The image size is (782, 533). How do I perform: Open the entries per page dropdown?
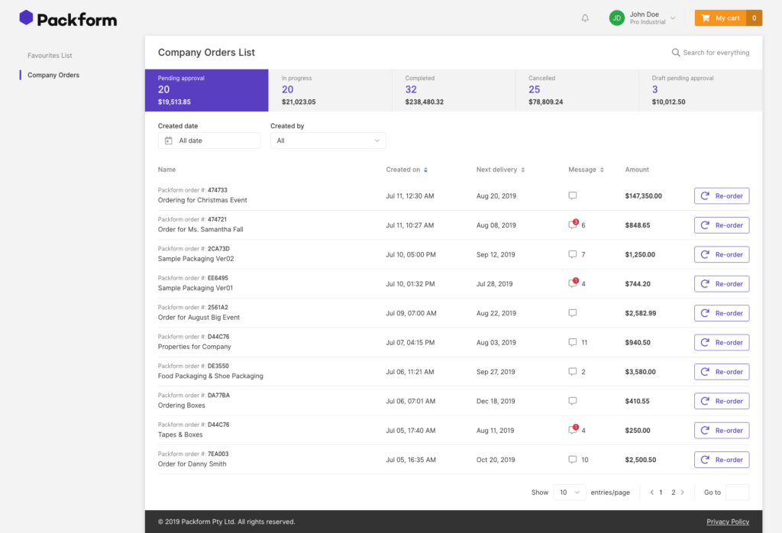(x=570, y=492)
